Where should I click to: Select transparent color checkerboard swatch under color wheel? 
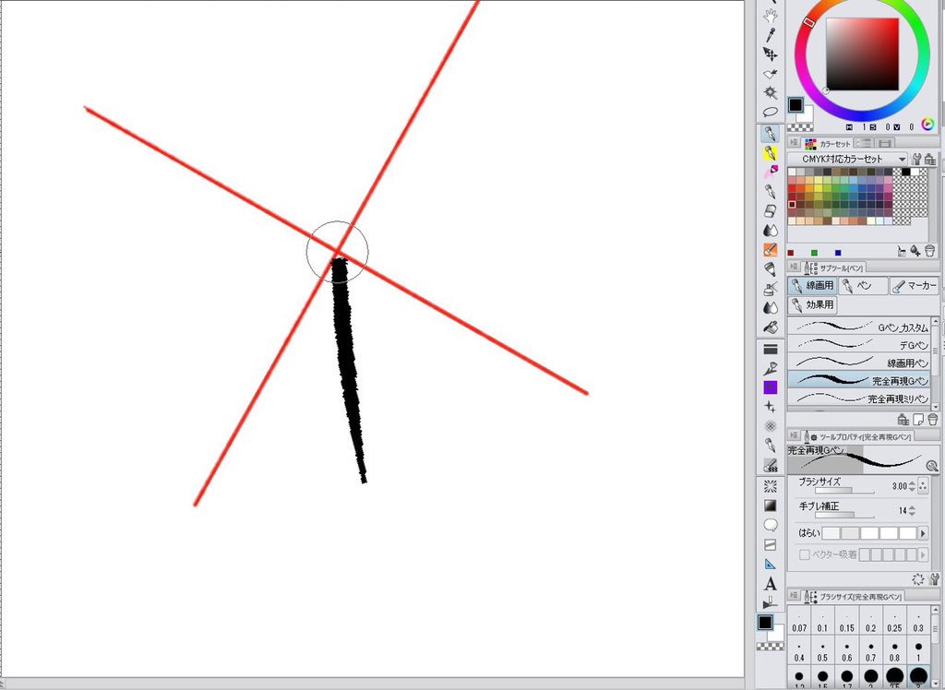[800, 127]
